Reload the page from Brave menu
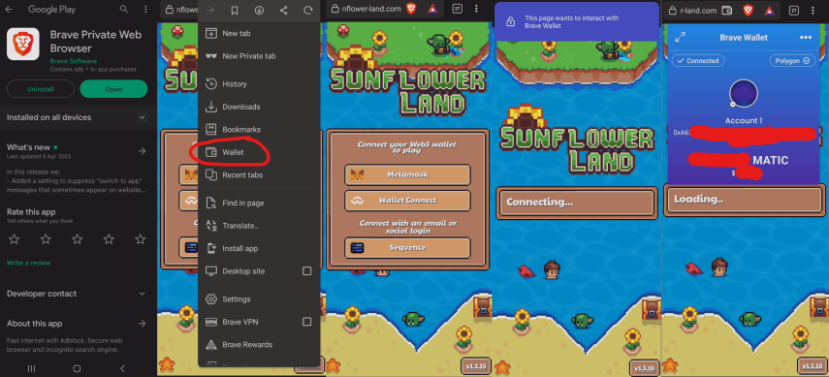 (x=308, y=10)
